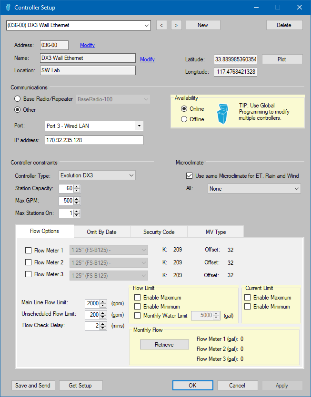Click the blue controller icon in Availability box

(222, 114)
